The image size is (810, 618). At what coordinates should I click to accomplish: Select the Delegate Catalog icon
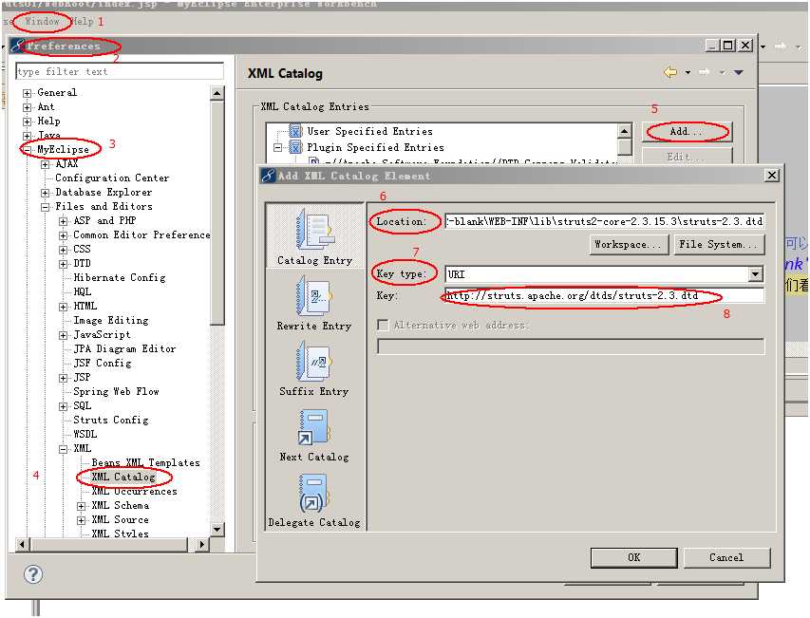[x=314, y=493]
